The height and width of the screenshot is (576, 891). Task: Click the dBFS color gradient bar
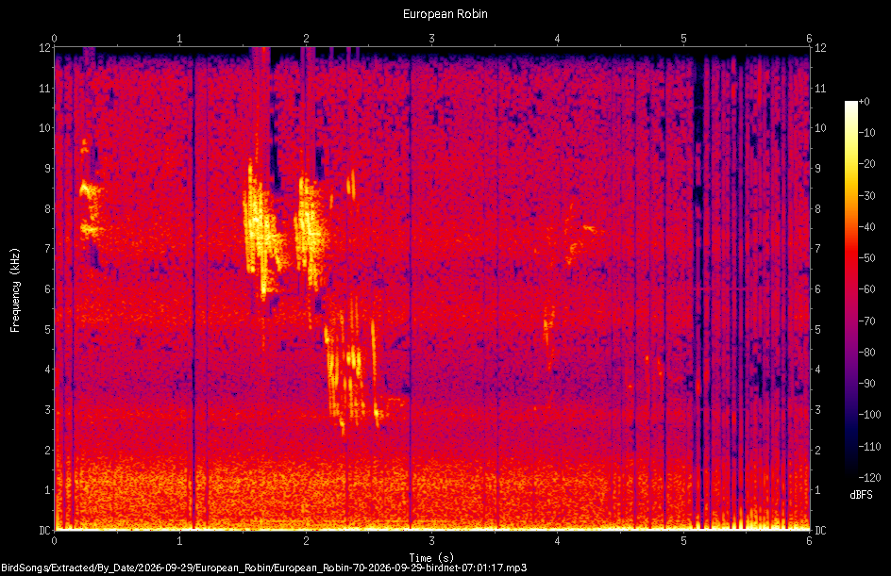coord(850,289)
